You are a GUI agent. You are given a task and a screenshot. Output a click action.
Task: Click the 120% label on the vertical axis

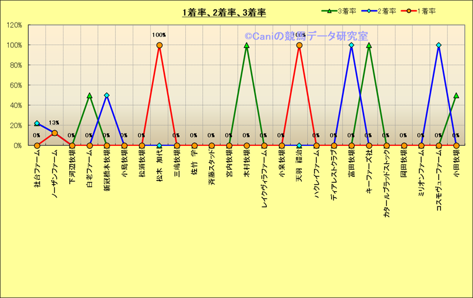[14, 25]
